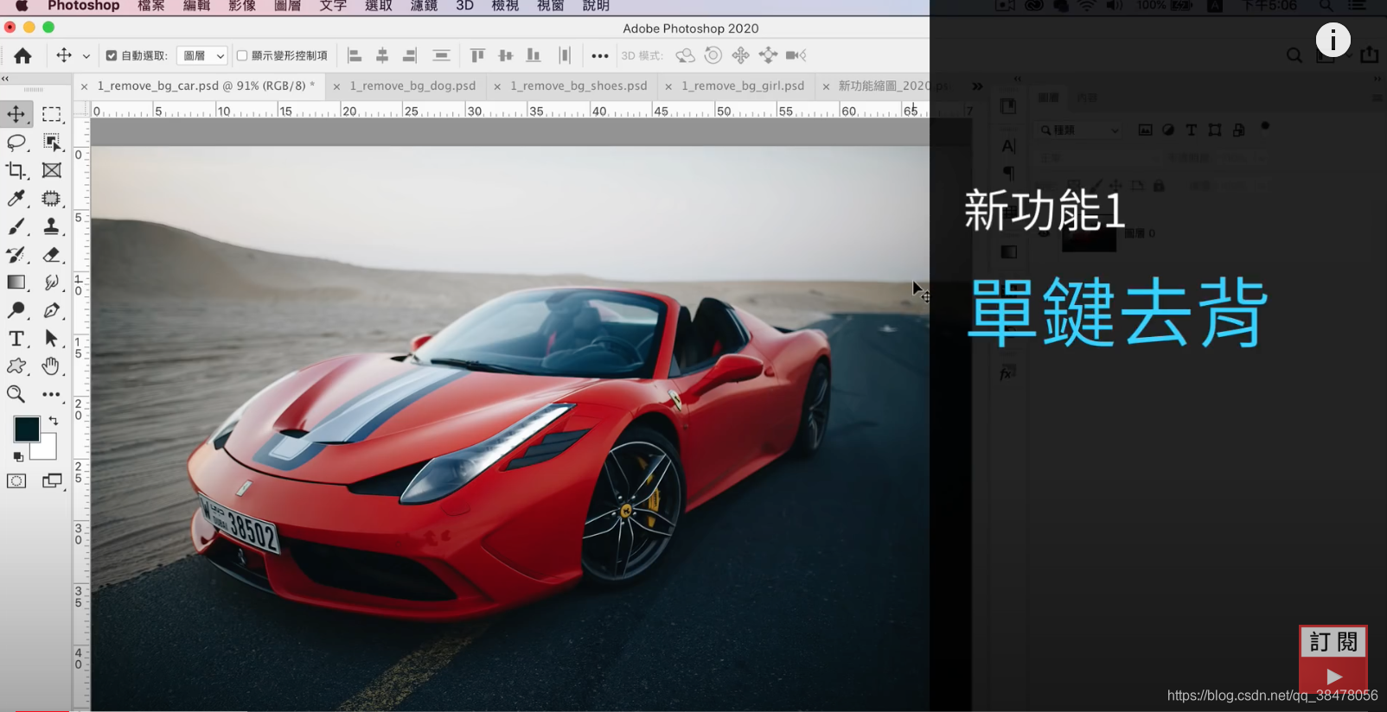
Task: Open the 濾鏡 menu
Action: tap(424, 6)
